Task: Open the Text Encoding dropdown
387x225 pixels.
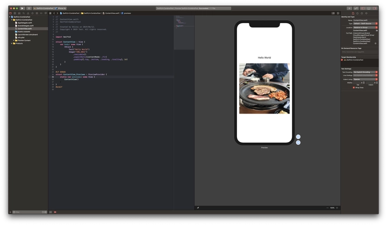Action: pos(364,72)
